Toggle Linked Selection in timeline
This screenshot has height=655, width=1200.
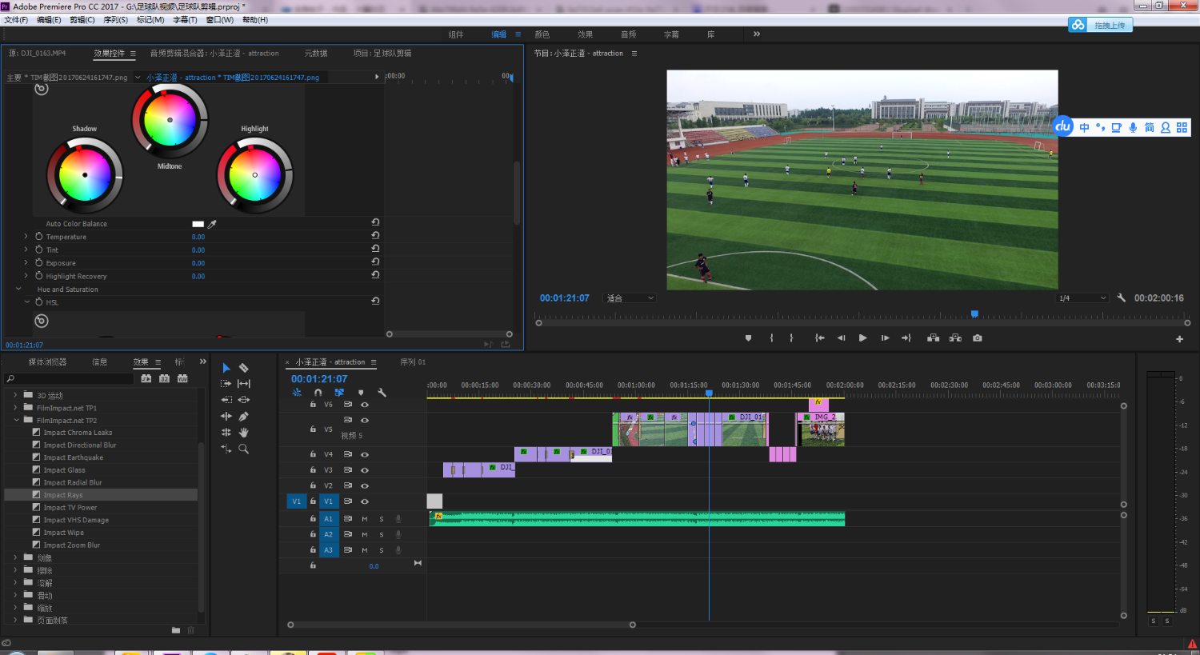(339, 393)
